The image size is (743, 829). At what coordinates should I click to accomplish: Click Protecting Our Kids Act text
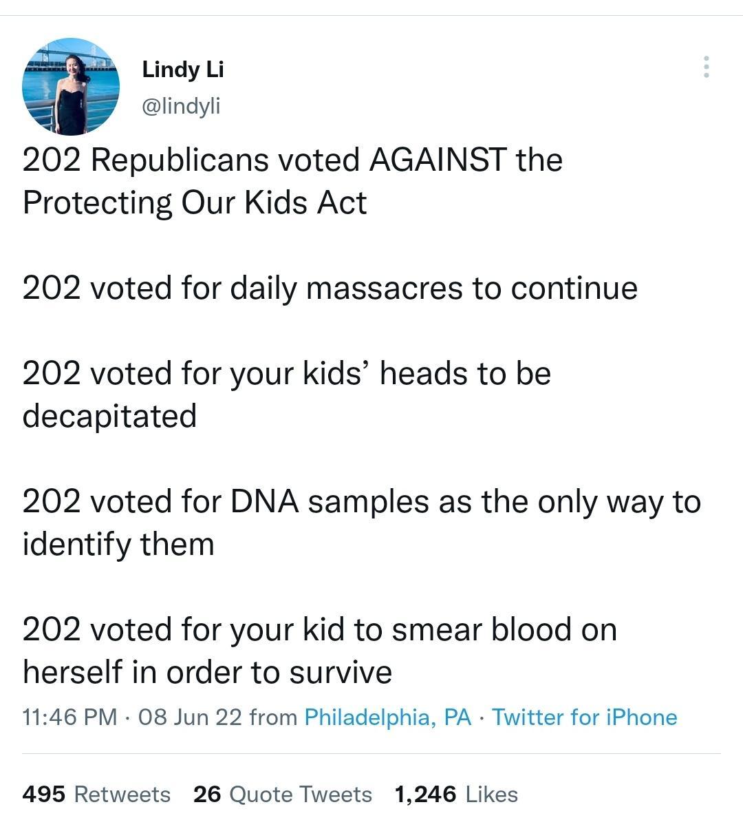pyautogui.click(x=193, y=204)
